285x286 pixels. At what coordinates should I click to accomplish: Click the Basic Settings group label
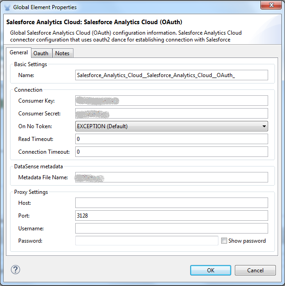tap(31, 64)
